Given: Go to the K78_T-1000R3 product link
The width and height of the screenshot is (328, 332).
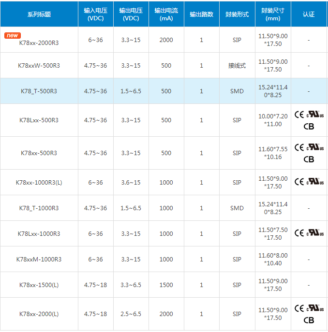Looking at the screenshot, I should [x=39, y=208].
